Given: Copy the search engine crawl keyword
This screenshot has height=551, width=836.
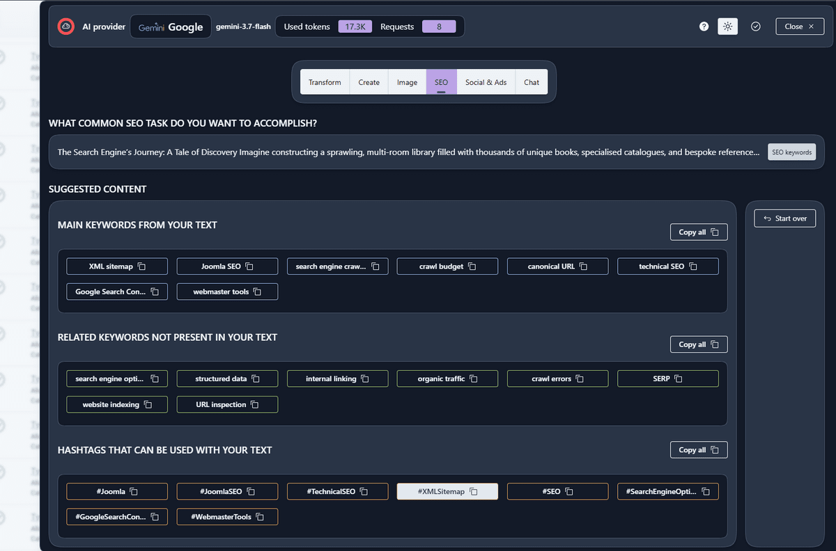Looking at the screenshot, I should coord(337,266).
